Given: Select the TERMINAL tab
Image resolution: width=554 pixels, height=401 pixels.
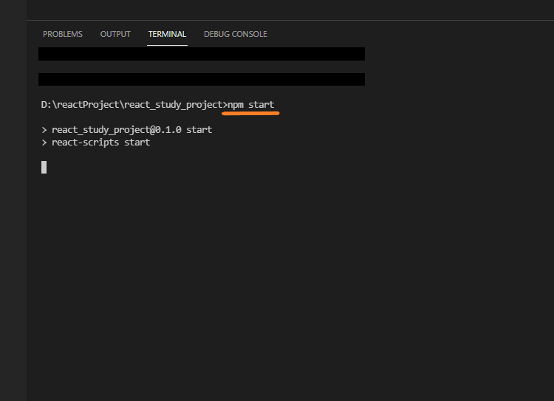Looking at the screenshot, I should [167, 34].
